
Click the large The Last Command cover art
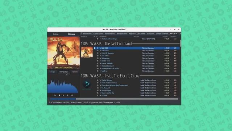tap(64, 53)
